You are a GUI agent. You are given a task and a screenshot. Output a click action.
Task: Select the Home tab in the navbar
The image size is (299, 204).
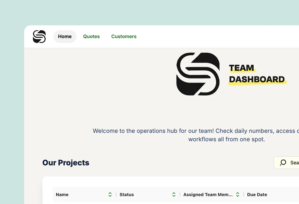[x=65, y=36]
